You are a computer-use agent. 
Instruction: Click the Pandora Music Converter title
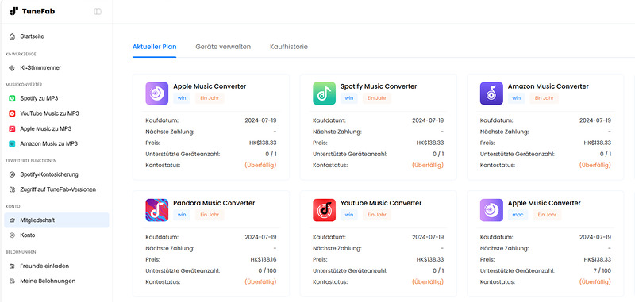click(x=214, y=203)
